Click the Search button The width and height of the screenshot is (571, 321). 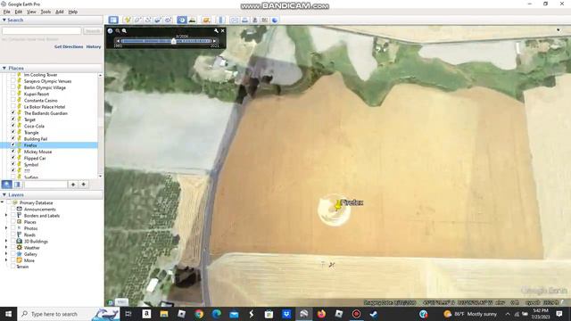pyautogui.click(x=92, y=31)
